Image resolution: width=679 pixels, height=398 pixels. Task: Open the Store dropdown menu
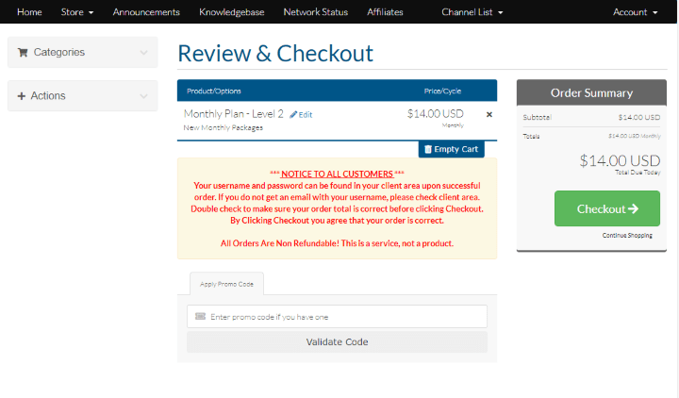[77, 12]
